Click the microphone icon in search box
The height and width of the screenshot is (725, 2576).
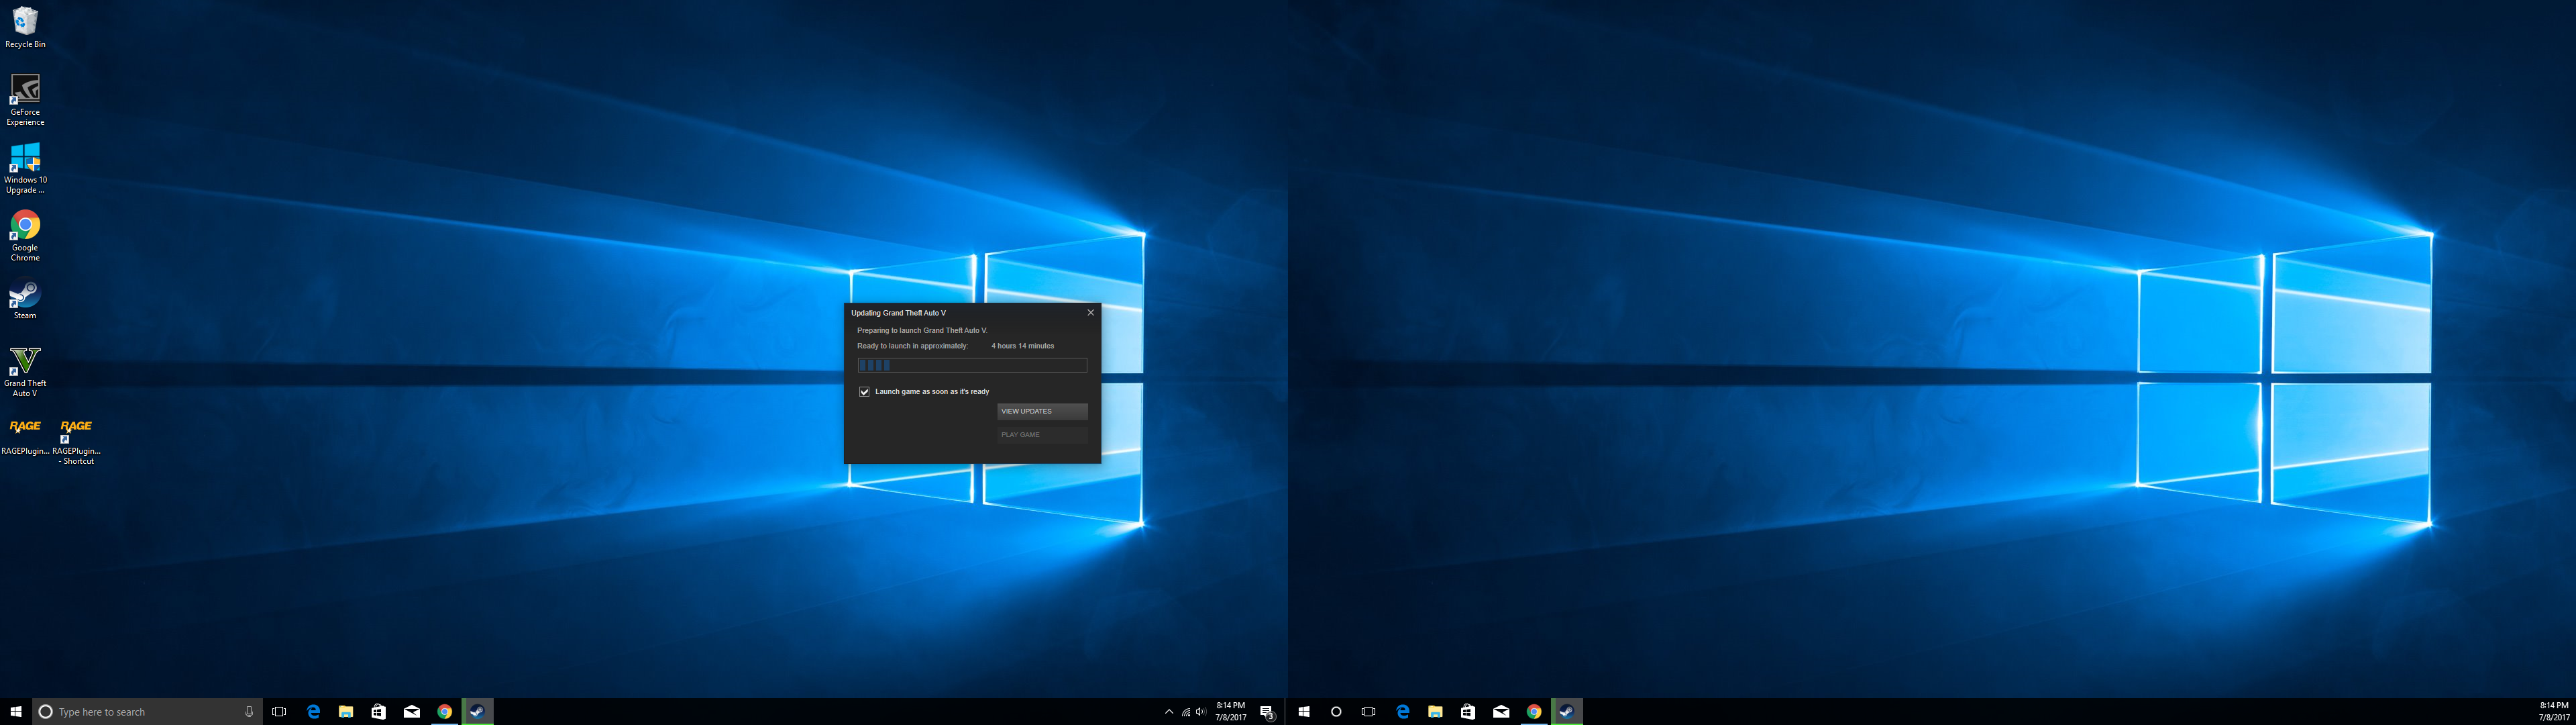(249, 712)
